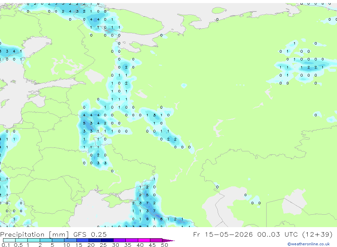Viewport: 337px width, 247px height.
Task: Select the legend swatch between 2 and 5
Action: pyautogui.click(x=46, y=240)
